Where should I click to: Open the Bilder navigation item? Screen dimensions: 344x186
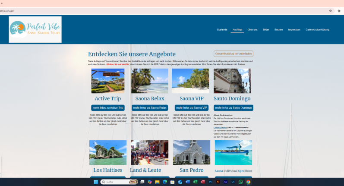(x=266, y=30)
